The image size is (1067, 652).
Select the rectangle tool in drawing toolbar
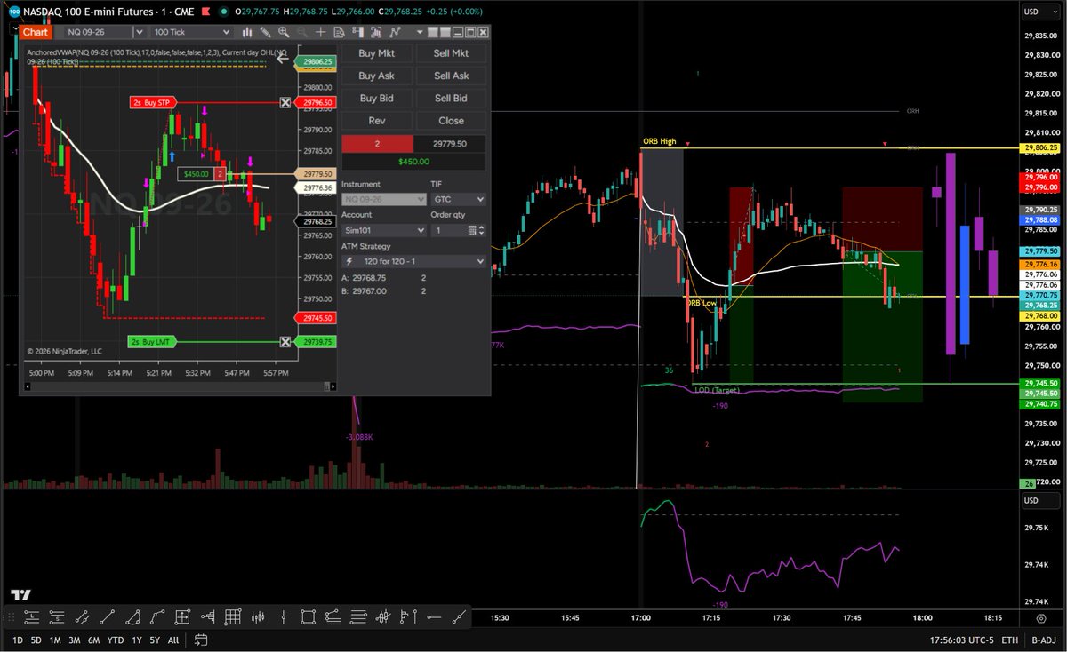click(308, 617)
